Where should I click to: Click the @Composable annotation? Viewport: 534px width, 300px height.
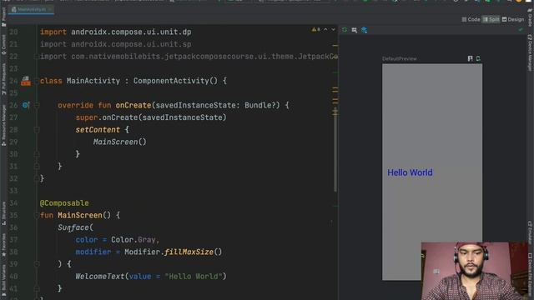point(64,203)
